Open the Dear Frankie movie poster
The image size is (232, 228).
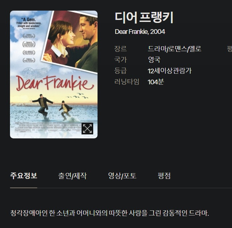[54, 74]
